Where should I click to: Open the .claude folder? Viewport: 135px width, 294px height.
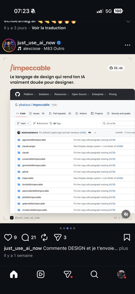tap(25, 153)
